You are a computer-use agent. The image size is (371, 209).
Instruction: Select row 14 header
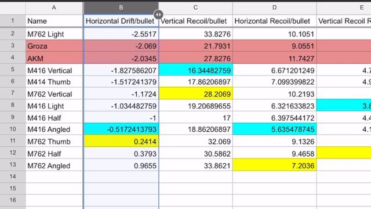click(x=13, y=176)
